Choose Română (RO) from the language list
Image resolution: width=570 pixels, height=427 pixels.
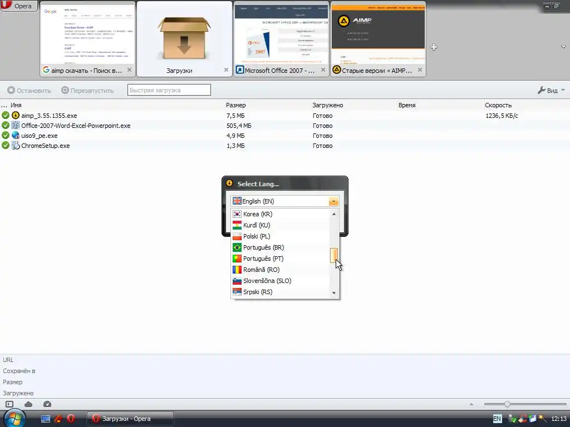pos(281,270)
